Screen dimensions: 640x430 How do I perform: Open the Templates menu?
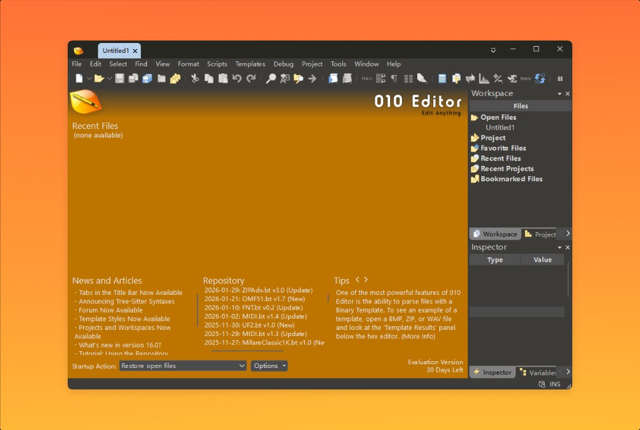point(250,64)
